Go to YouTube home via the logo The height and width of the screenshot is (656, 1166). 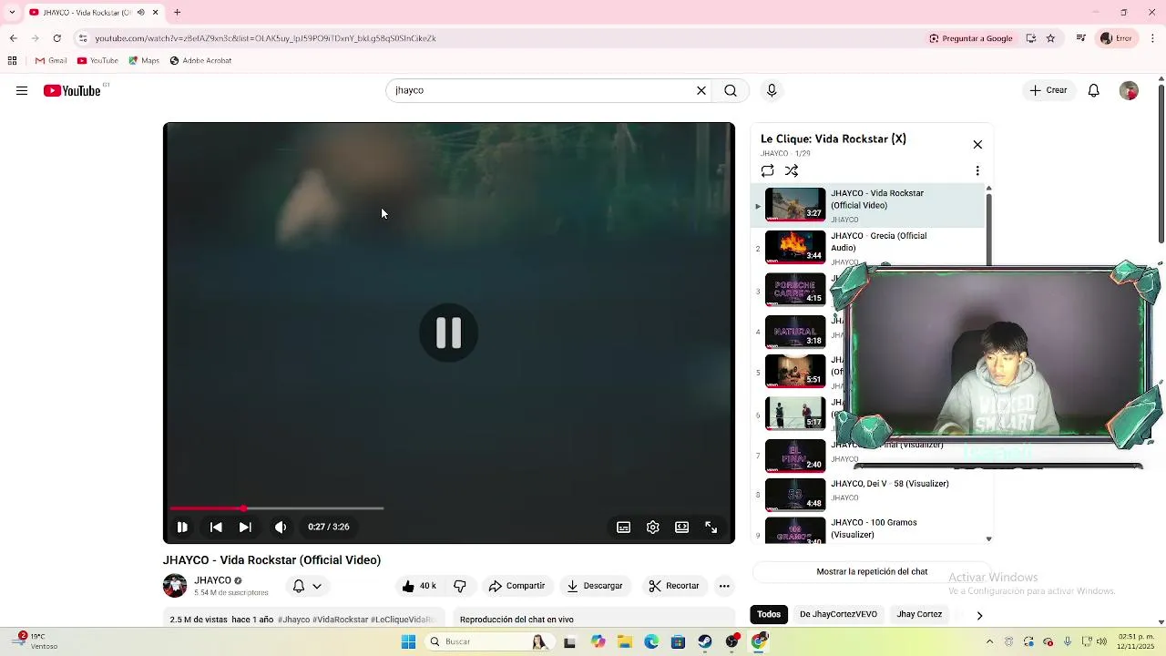(72, 90)
